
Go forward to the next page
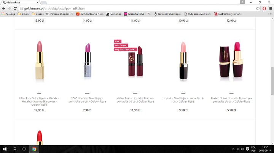coord(9,8)
